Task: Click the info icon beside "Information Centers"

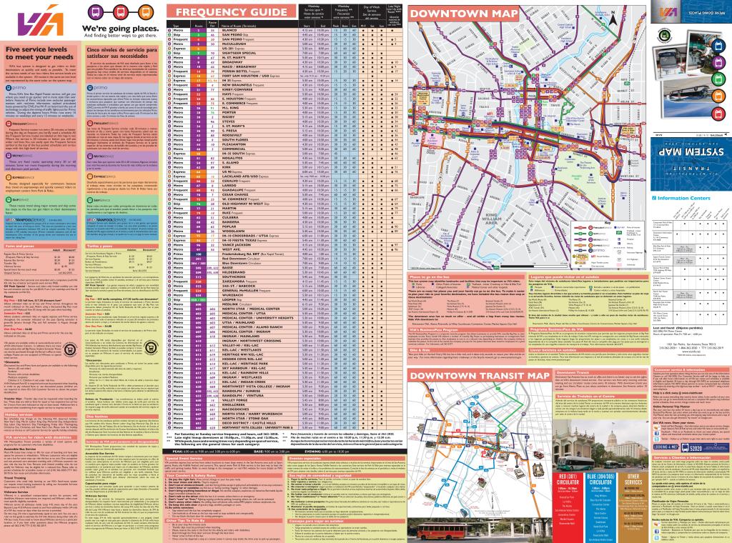Action: 655,198
